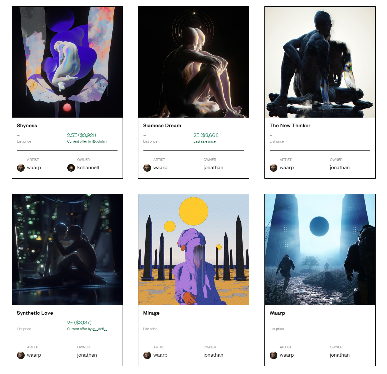Image resolution: width=387 pixels, height=374 pixels.
Task: Open the Mirage artwork image
Action: click(194, 249)
